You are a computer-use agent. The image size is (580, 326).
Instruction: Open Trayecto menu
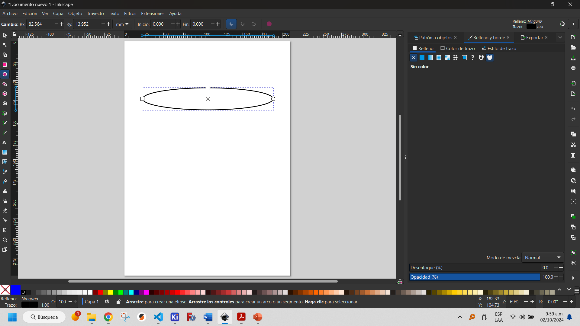(95, 13)
